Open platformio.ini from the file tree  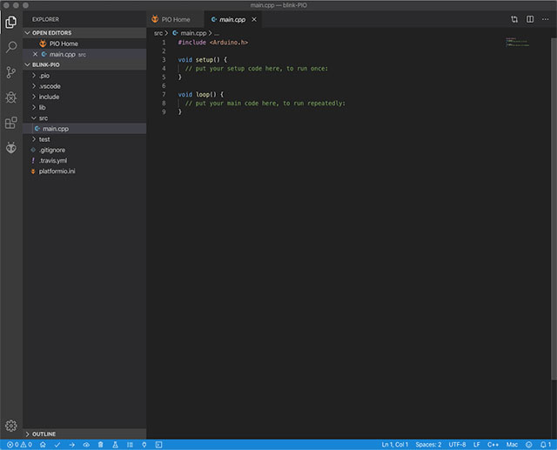click(63, 171)
